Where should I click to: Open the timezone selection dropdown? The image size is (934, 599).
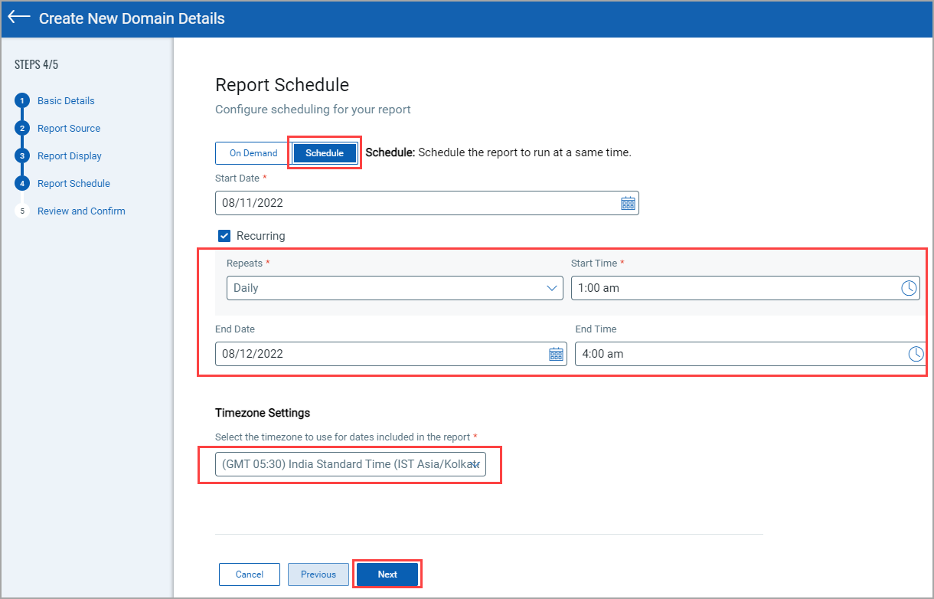350,464
